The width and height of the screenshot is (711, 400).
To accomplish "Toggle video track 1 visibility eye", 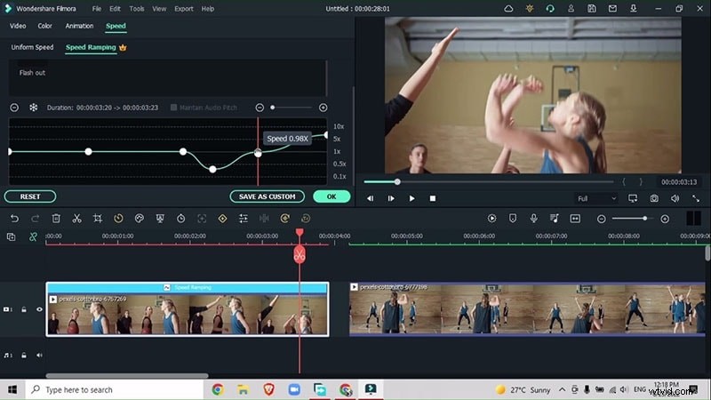I will pyautogui.click(x=39, y=309).
